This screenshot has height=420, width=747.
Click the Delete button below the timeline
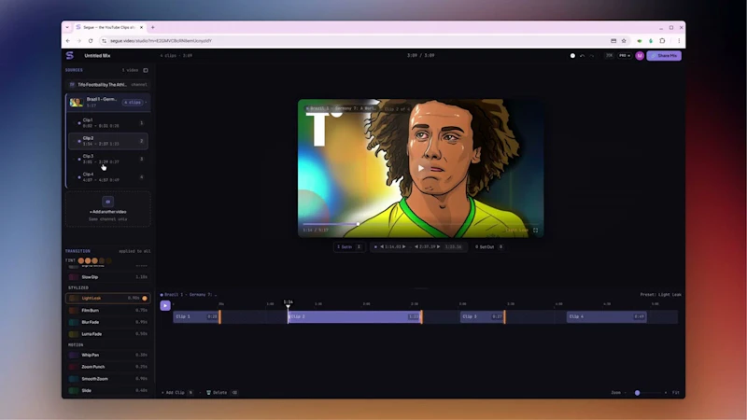[x=222, y=393]
